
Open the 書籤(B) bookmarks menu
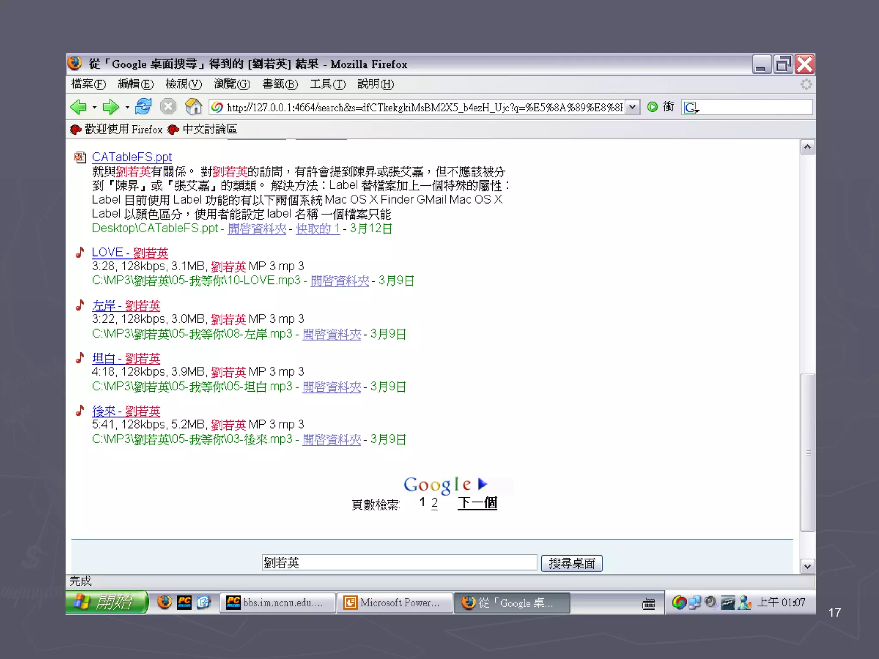(280, 84)
